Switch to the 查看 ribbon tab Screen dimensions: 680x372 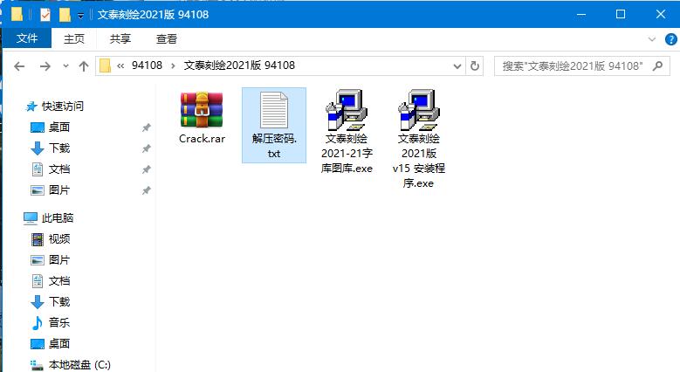[167, 39]
